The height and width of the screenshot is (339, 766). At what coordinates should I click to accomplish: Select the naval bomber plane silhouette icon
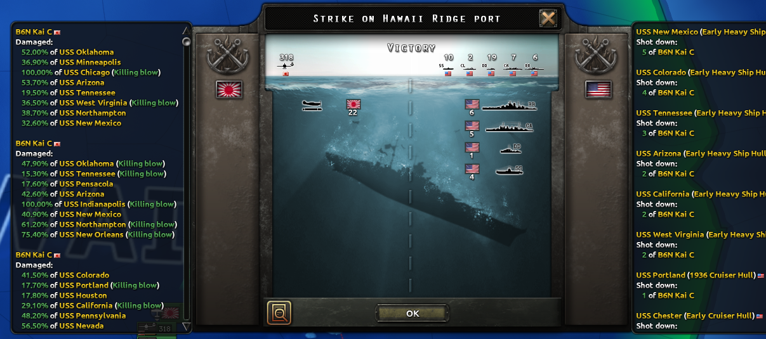coord(312,105)
